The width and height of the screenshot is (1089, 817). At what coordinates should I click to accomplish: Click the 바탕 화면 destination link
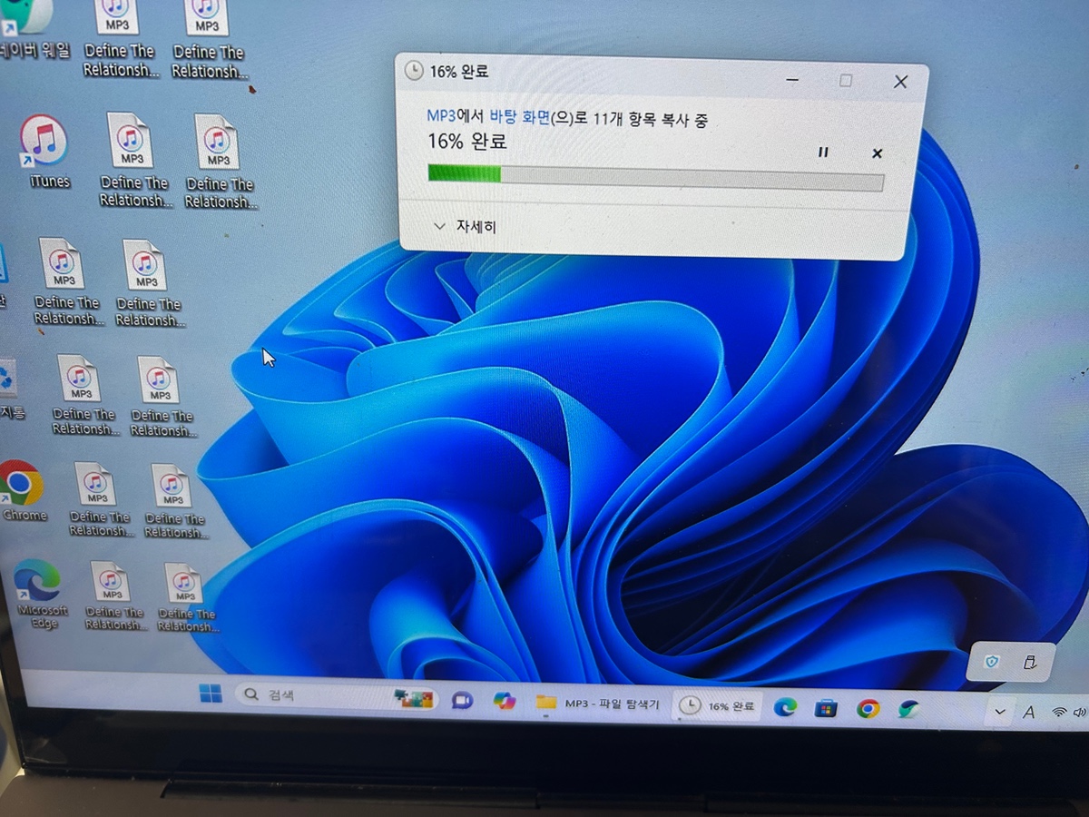tap(520, 117)
